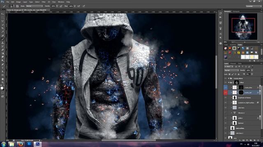Open layer effects on cracks_blue layer
The width and height of the screenshot is (263, 147).
(258, 87)
